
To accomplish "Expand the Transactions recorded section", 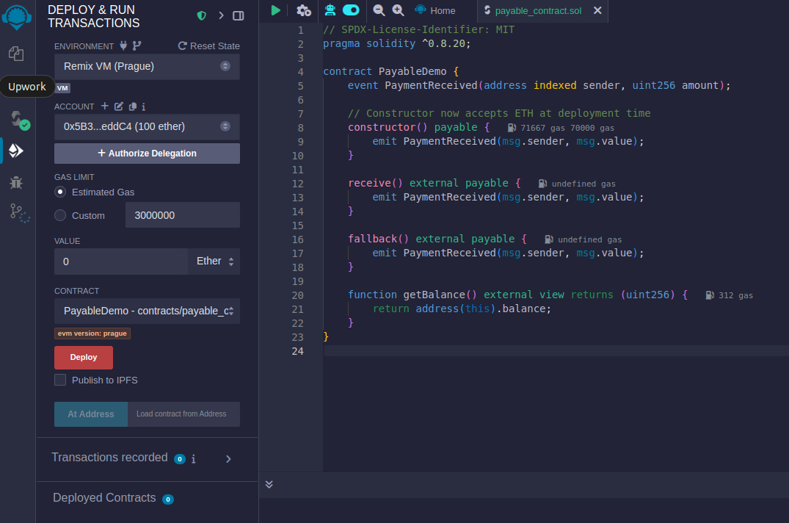I will pyautogui.click(x=228, y=458).
